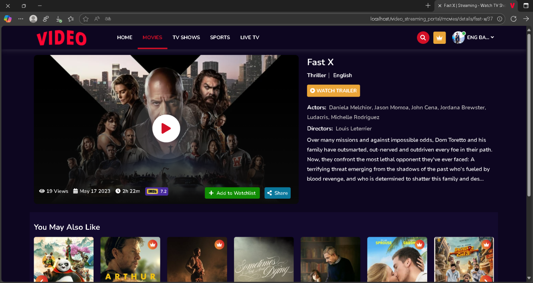Open the SPORTS menu item
The image size is (533, 283).
point(220,37)
